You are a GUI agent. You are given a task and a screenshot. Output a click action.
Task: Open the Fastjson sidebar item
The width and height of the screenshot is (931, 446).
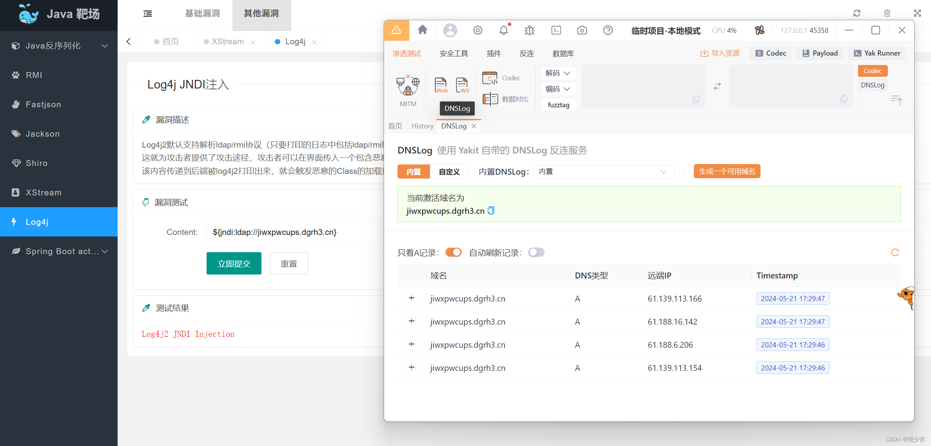click(59, 105)
